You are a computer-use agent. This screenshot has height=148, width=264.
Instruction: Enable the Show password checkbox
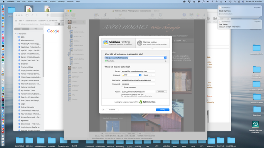coord(122,87)
